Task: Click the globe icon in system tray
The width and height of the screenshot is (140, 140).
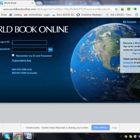Action: click(x=135, y=136)
